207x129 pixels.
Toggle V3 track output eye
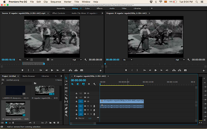[x=88, y=93]
